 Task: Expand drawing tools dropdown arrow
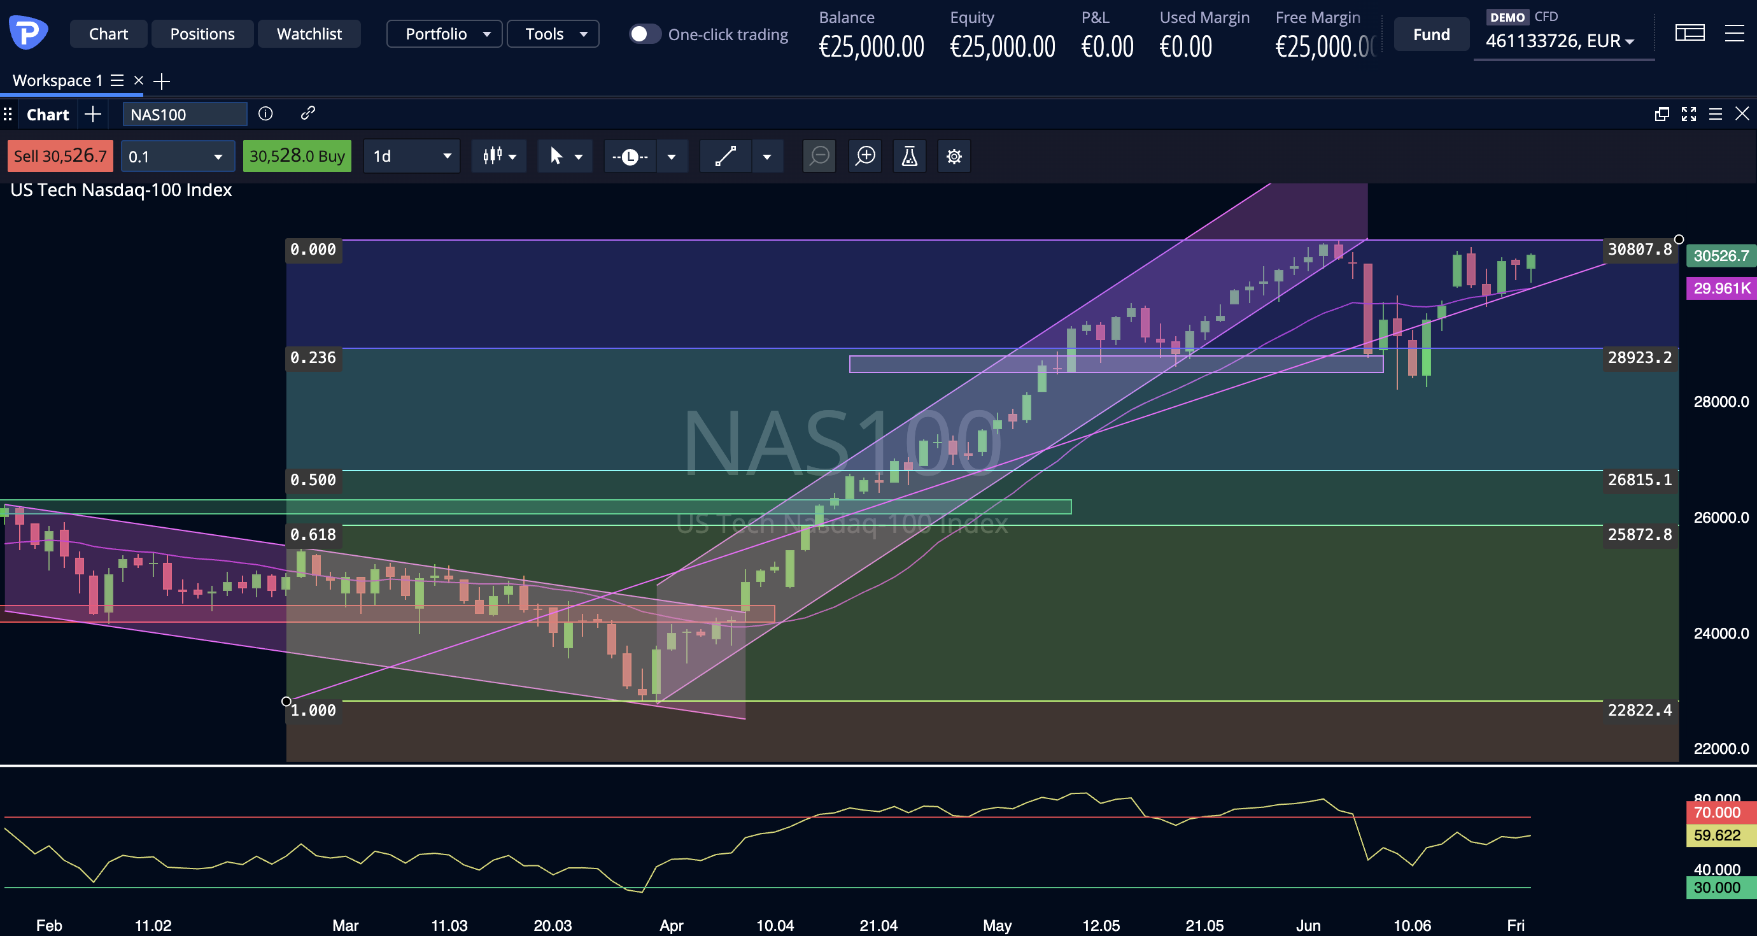767,157
